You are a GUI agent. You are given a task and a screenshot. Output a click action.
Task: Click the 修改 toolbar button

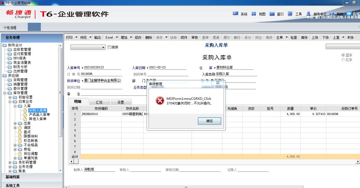pos(138,37)
